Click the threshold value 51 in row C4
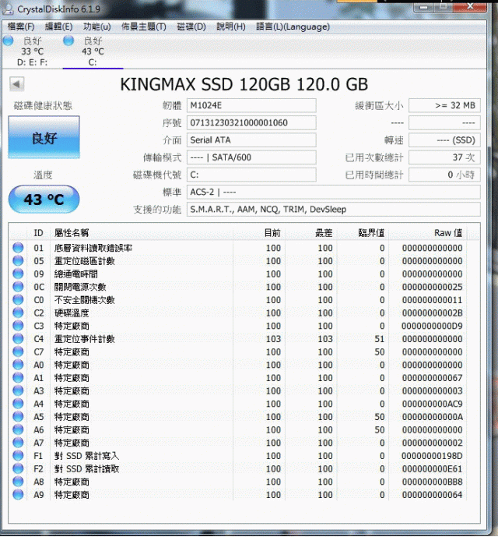Image resolution: width=498 pixels, height=537 pixels. (379, 339)
